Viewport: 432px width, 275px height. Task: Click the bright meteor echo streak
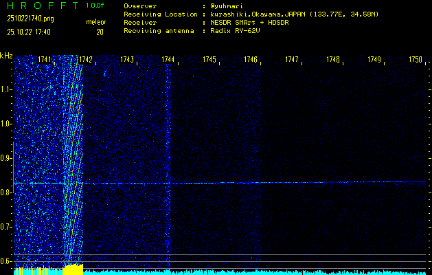click(72, 158)
